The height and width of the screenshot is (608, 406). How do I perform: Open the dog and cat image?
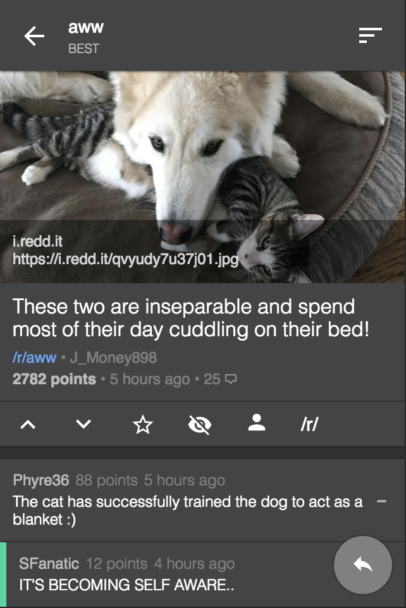(x=203, y=177)
